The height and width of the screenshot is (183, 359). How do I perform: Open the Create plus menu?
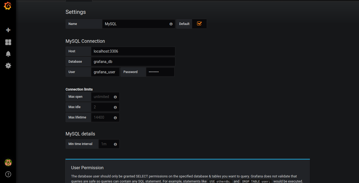coord(8,30)
